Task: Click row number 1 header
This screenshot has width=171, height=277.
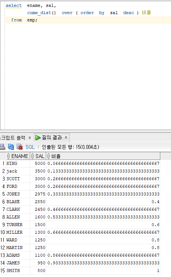Action: [3, 163]
